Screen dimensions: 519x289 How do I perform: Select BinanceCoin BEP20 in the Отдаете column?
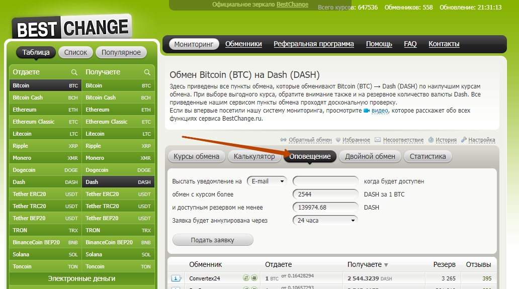click(x=45, y=242)
